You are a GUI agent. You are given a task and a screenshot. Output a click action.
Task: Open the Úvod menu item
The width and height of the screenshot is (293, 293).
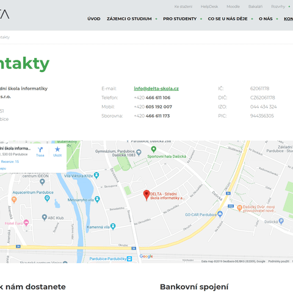click(x=94, y=19)
